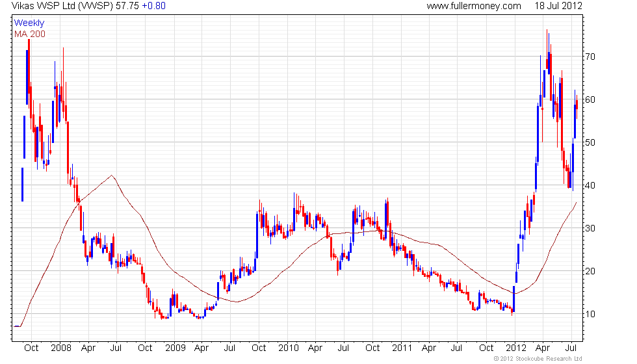Click the "Oct" label before 2012
Viewport: 637px width, 364px height.
pyautogui.click(x=486, y=348)
